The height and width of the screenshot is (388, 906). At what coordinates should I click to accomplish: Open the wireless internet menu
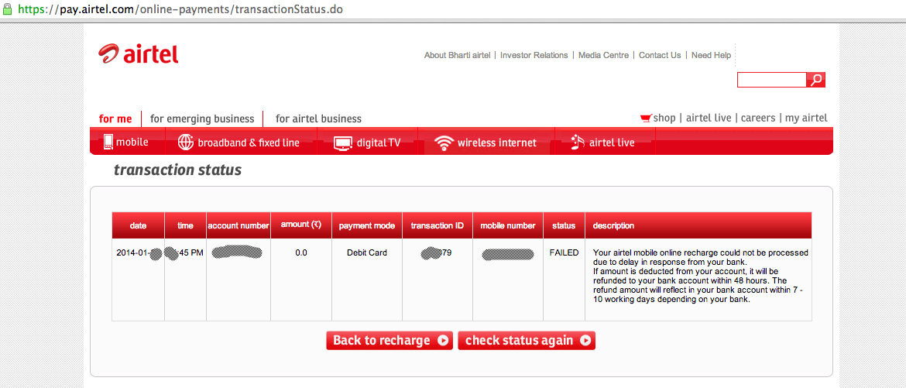[x=486, y=142]
